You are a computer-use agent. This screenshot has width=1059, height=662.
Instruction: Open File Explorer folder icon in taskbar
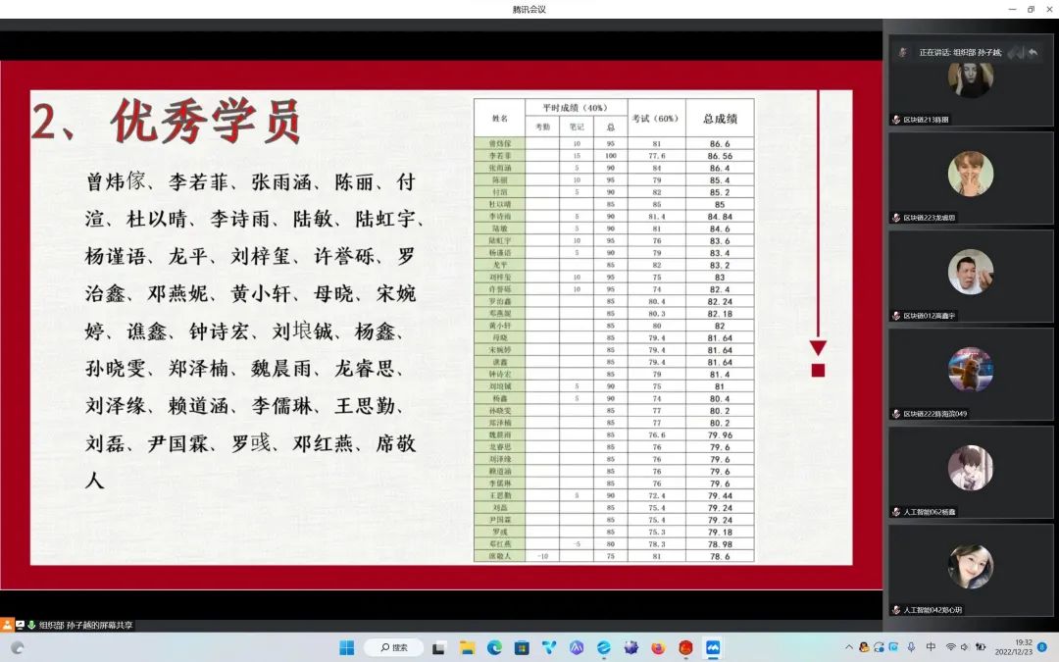click(x=468, y=647)
